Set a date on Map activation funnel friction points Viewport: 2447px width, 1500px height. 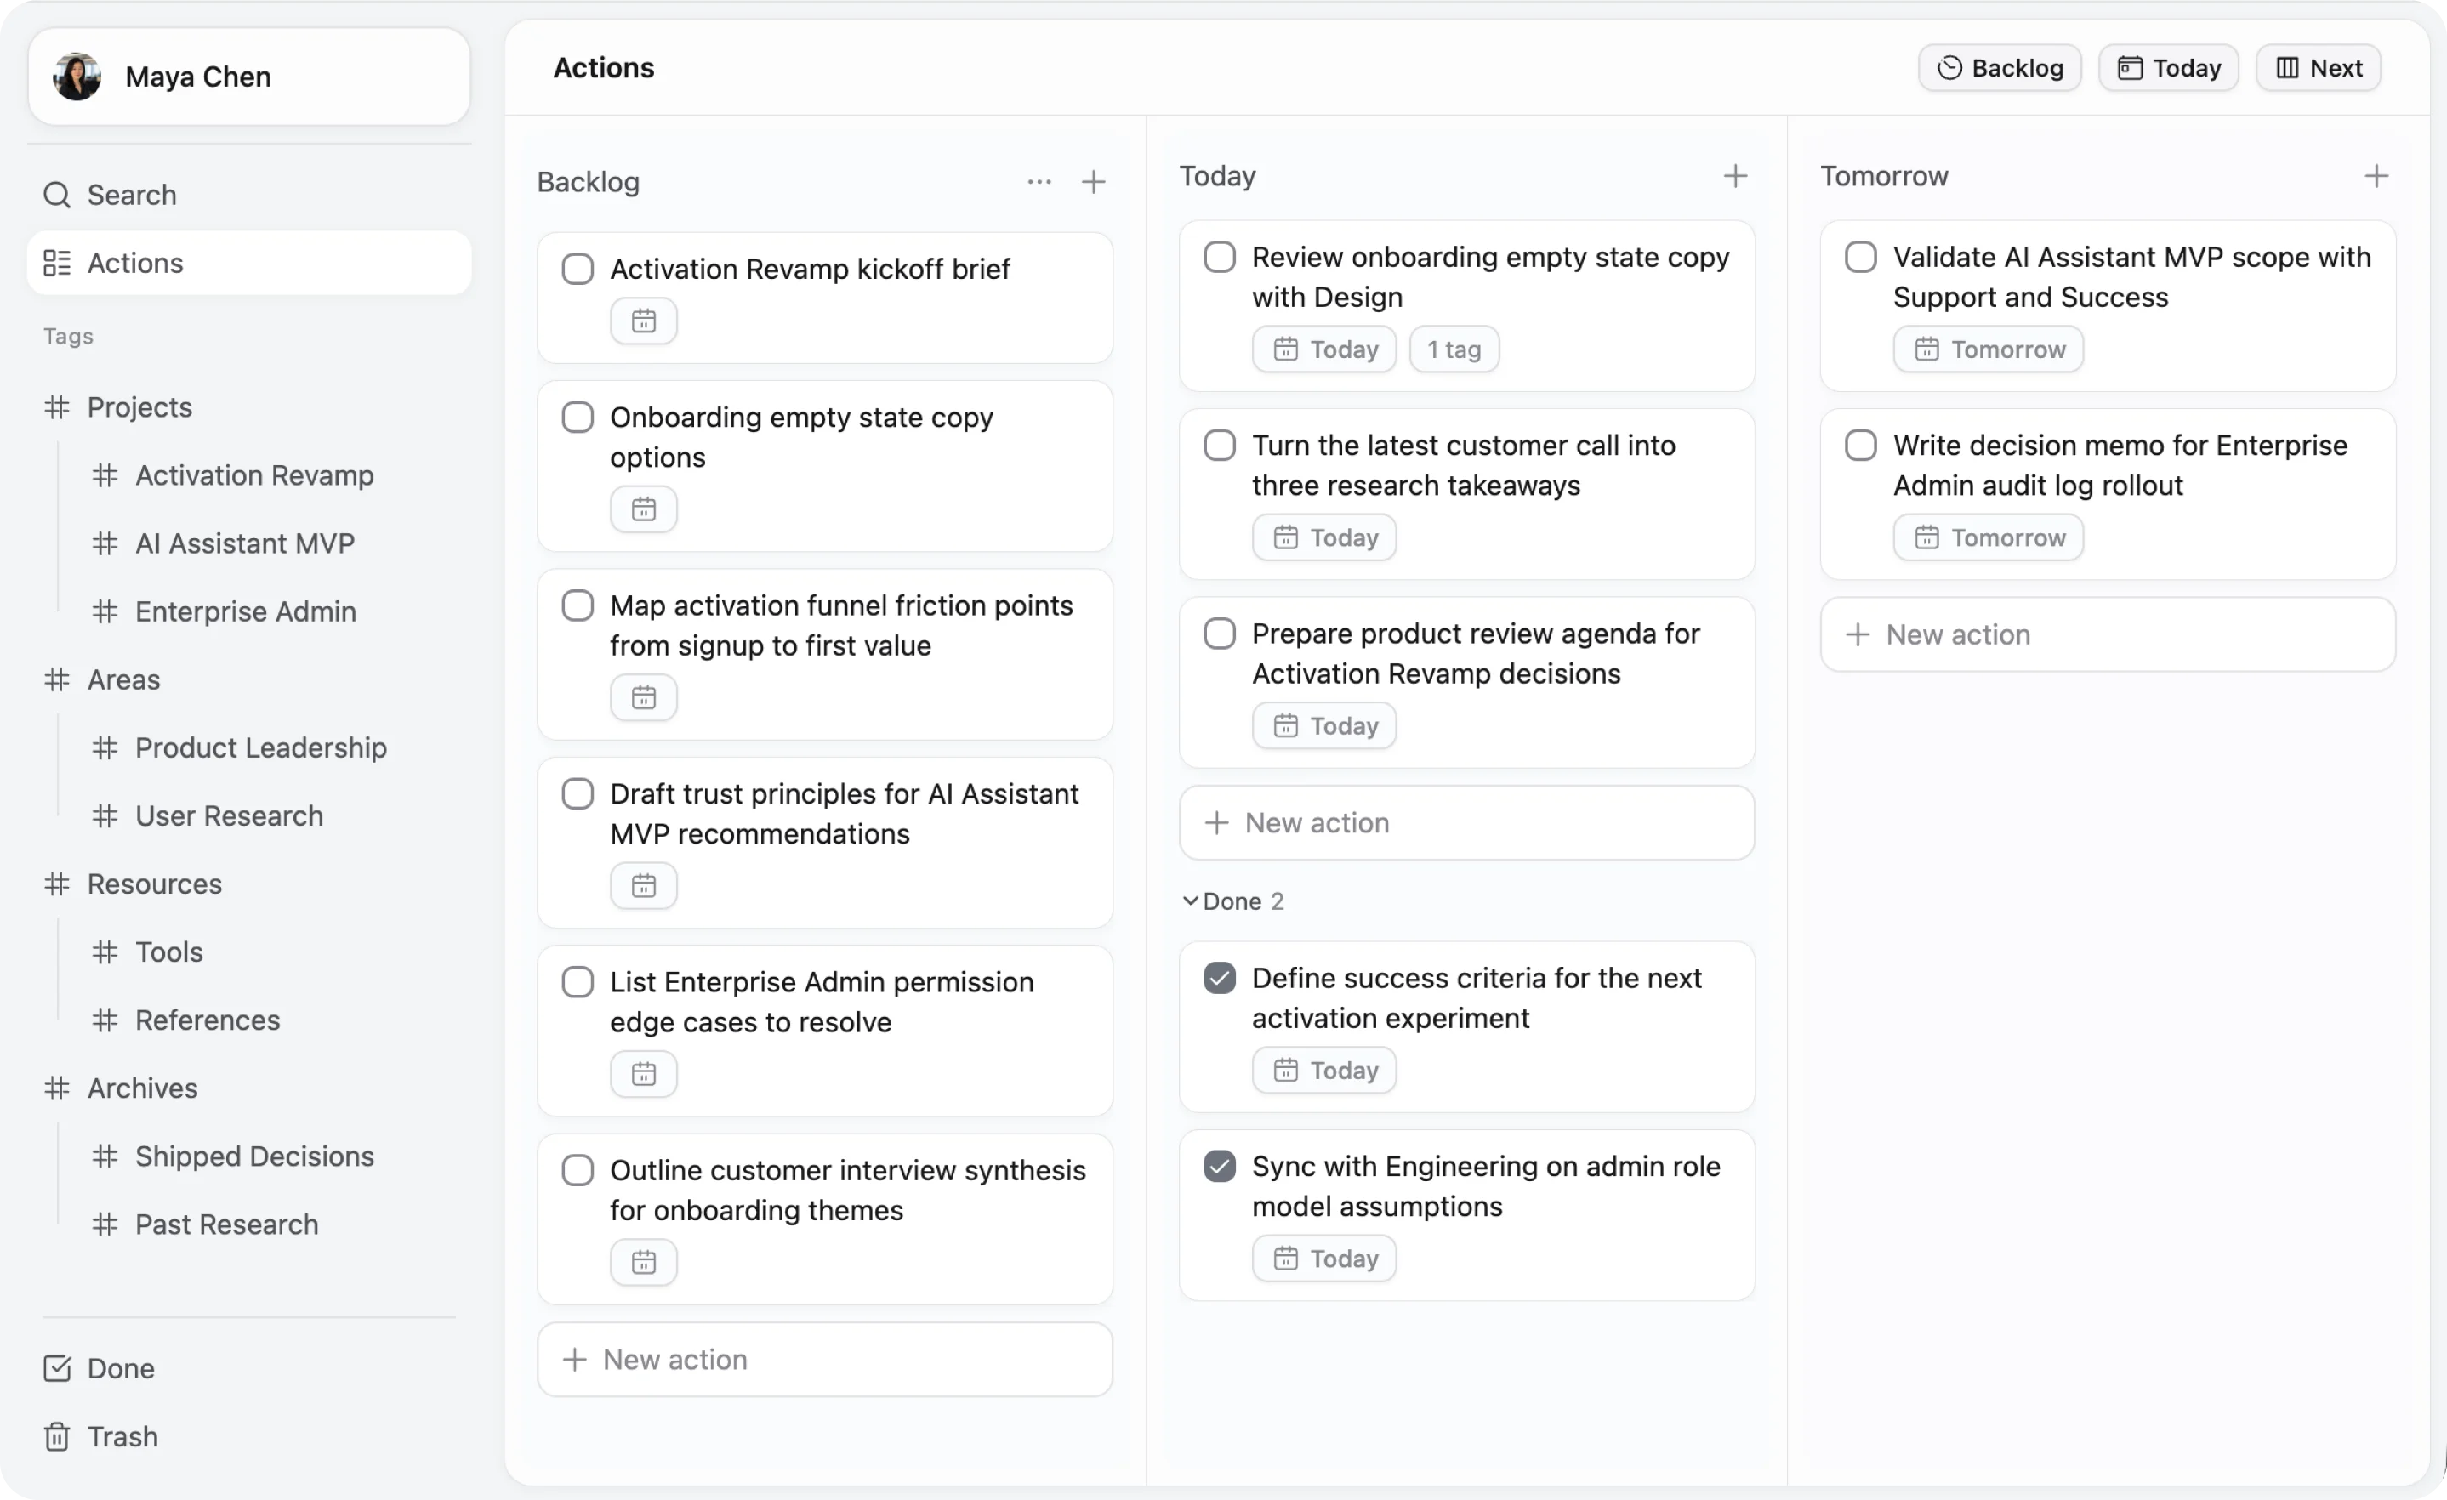pos(644,698)
